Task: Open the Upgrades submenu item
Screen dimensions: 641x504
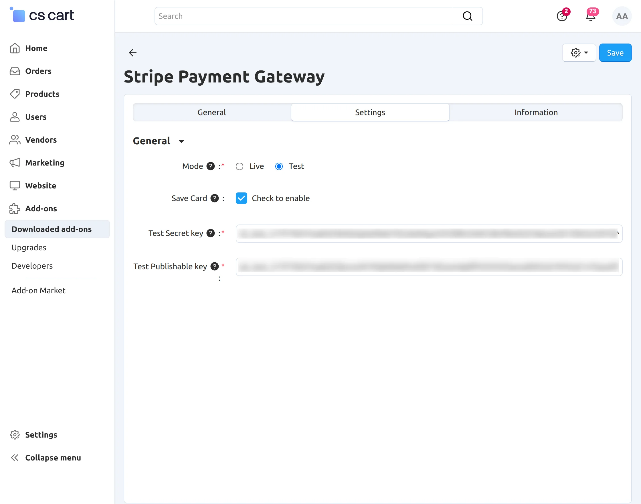Action: (x=29, y=247)
